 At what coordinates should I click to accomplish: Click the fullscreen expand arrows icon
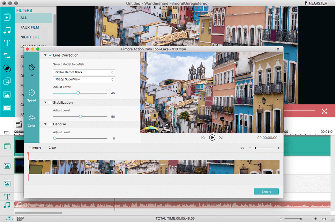(x=324, y=111)
